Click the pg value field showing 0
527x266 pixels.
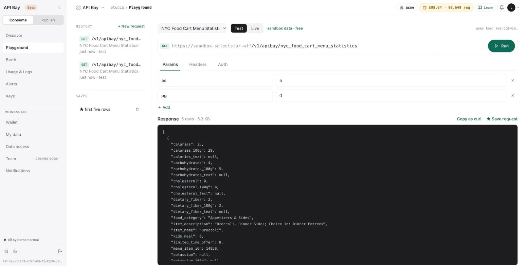[x=391, y=96]
